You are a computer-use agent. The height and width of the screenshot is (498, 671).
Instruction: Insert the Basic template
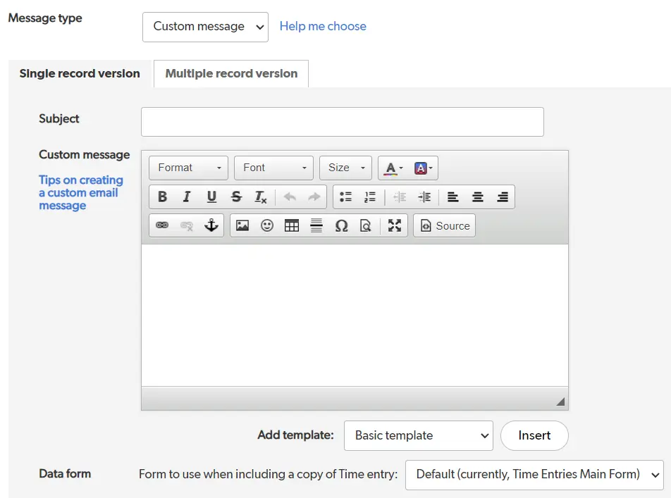point(534,435)
